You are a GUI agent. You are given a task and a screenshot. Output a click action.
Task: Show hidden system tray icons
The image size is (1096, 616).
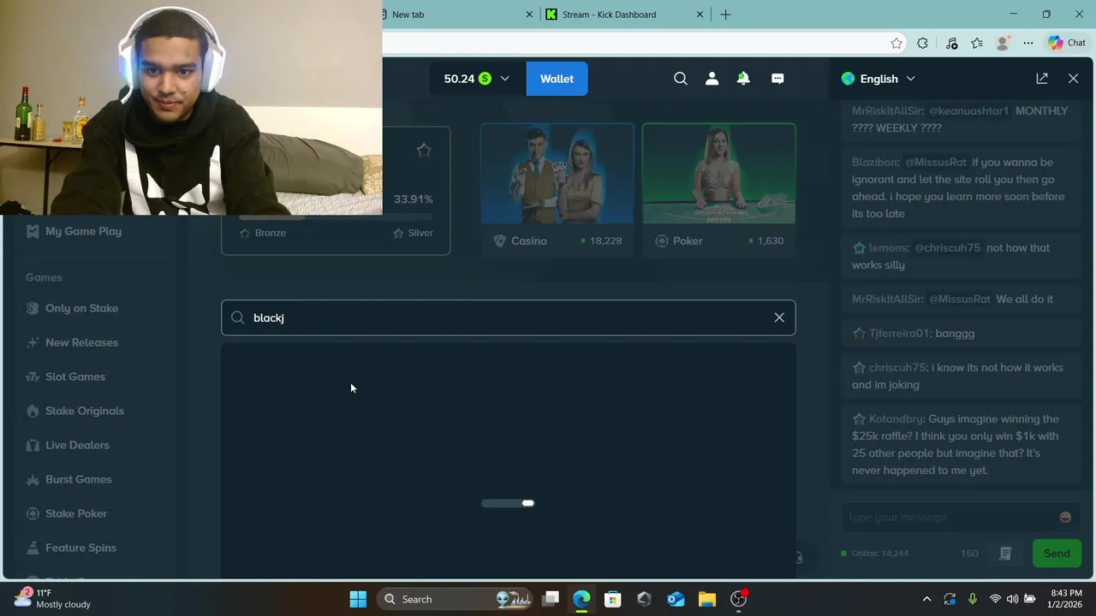point(926,599)
